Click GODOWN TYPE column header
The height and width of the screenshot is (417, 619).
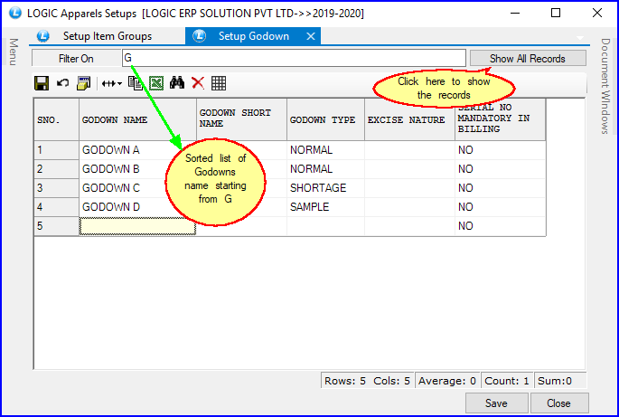click(x=325, y=119)
